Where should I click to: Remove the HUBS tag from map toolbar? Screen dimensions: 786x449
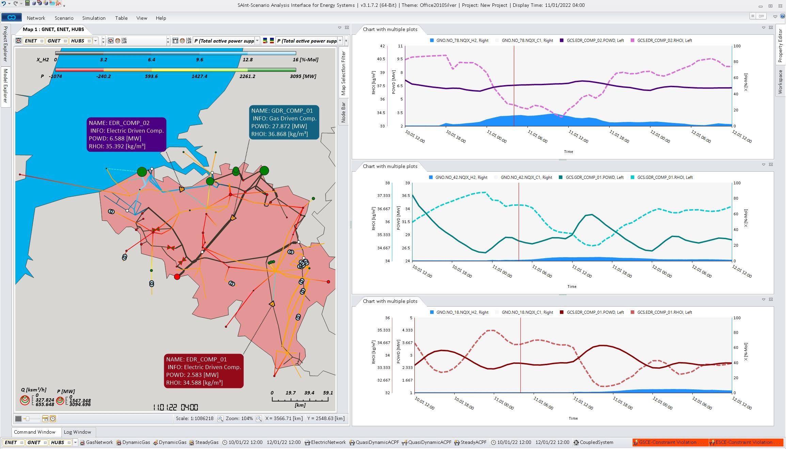[89, 41]
